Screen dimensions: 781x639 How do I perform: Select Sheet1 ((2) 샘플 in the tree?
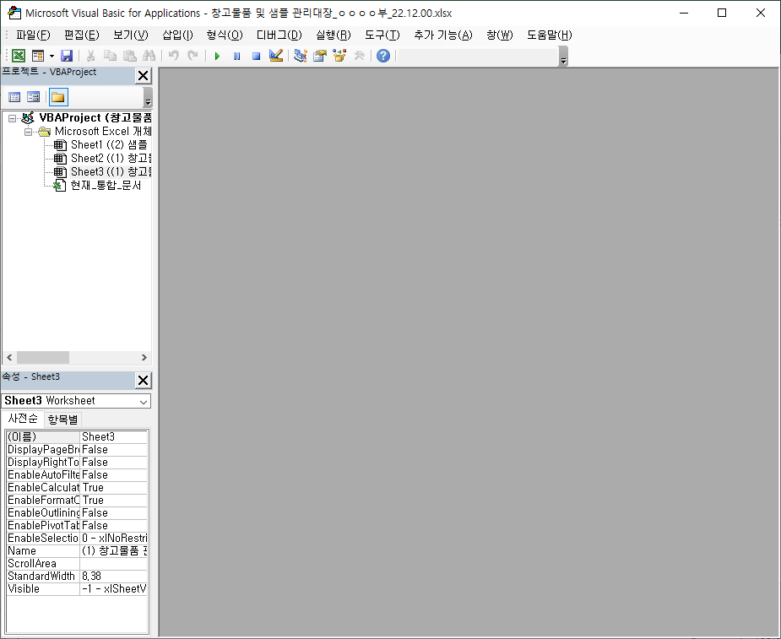tap(109, 145)
